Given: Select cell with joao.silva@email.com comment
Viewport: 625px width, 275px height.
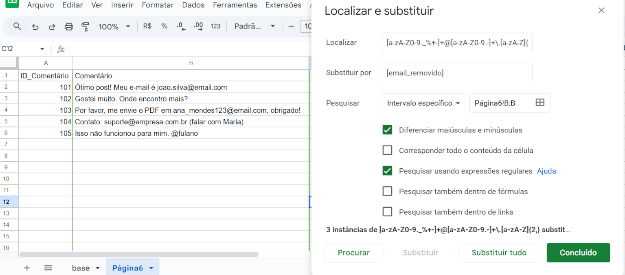Looking at the screenshot, I should pos(191,87).
